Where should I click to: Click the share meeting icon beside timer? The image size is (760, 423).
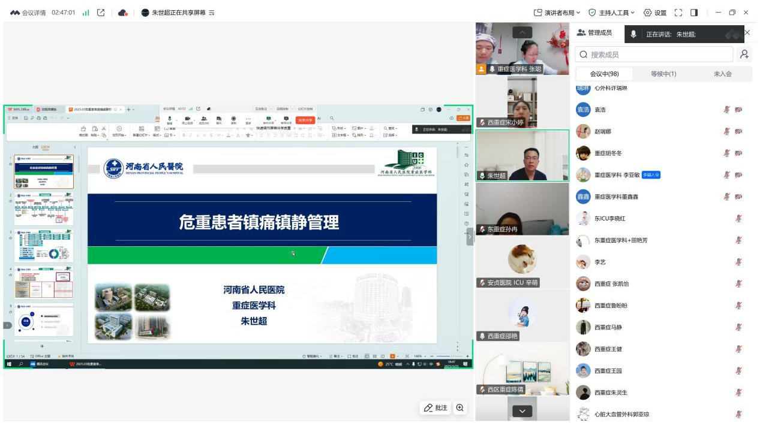point(101,13)
